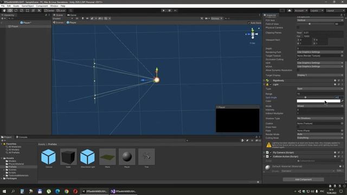Pick Cookie texture object selector
The height and width of the screenshot is (195, 347).
point(342,123)
